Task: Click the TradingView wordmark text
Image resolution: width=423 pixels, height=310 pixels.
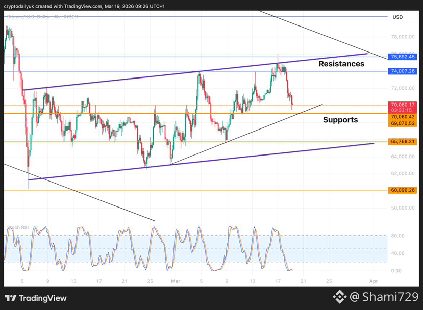Action: [43, 298]
